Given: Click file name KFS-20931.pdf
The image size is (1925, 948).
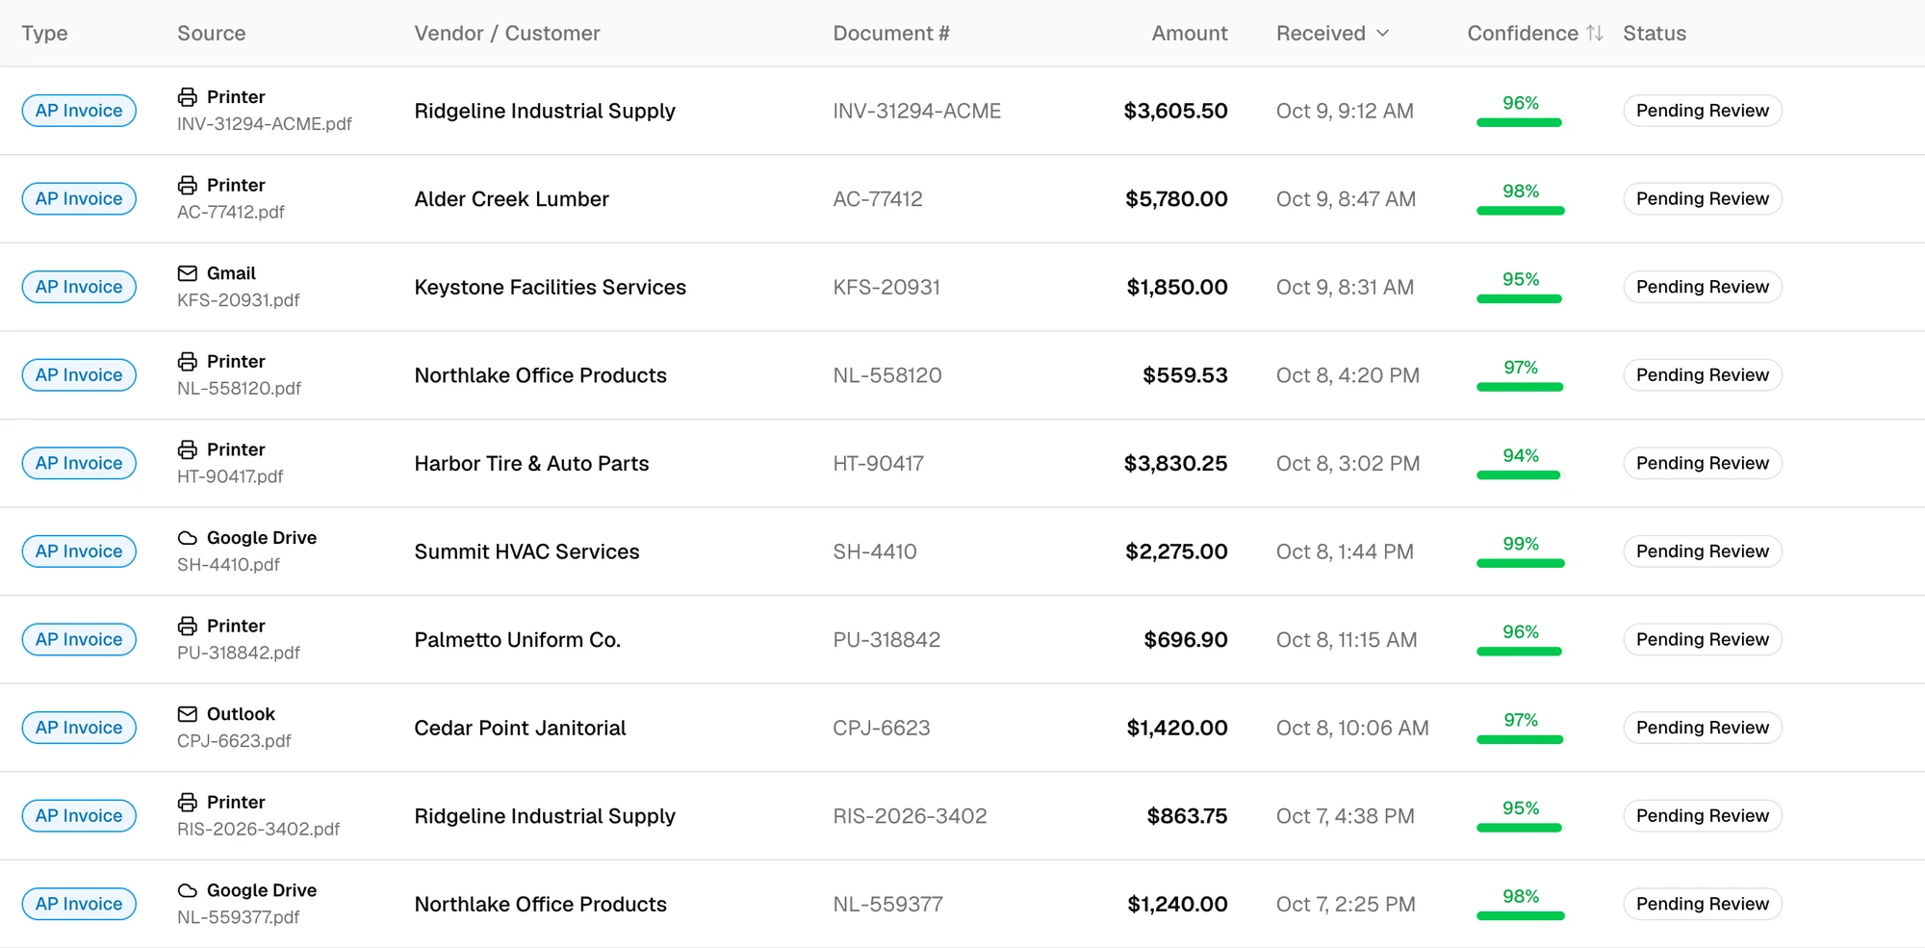Looking at the screenshot, I should click(x=239, y=300).
